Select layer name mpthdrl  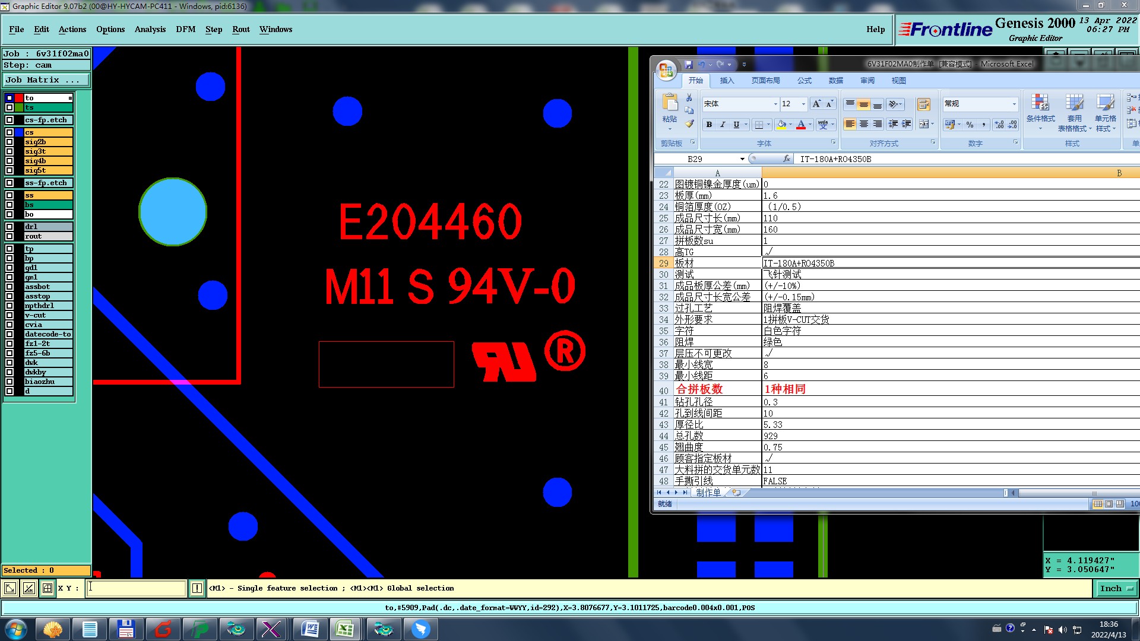48,306
